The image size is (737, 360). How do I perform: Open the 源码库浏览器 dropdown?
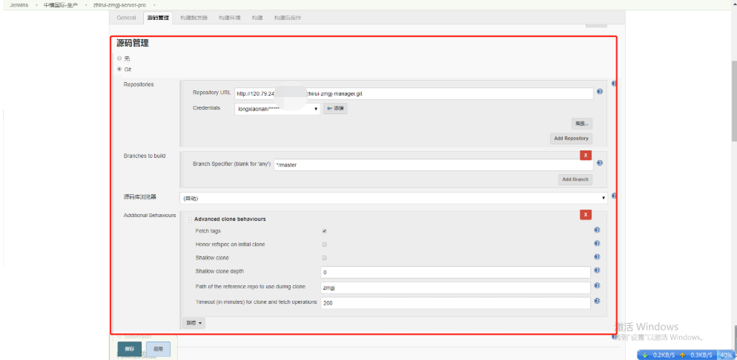[394, 198]
